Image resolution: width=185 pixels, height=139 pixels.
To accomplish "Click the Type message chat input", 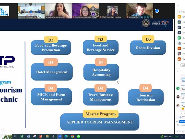I will 181,125.
